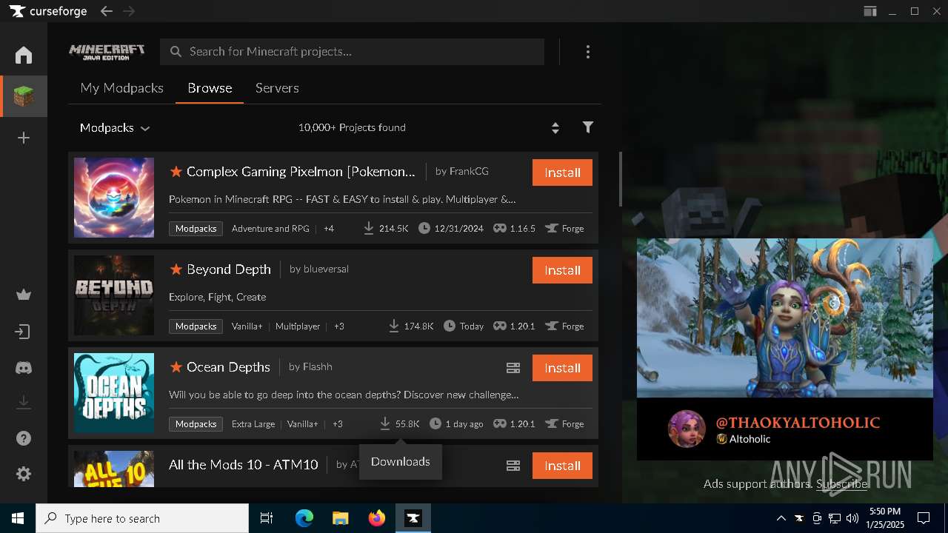Open the three-dot more options menu

coord(588,52)
